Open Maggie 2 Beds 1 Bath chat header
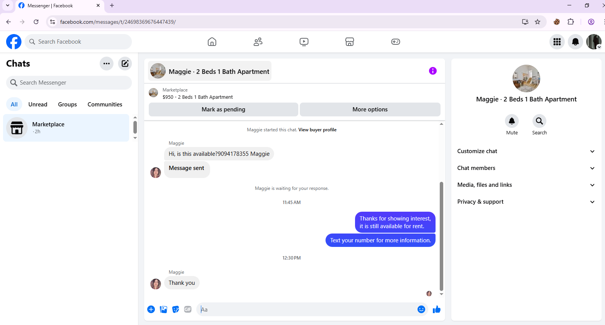Image resolution: width=605 pixels, height=325 pixels. click(x=210, y=71)
